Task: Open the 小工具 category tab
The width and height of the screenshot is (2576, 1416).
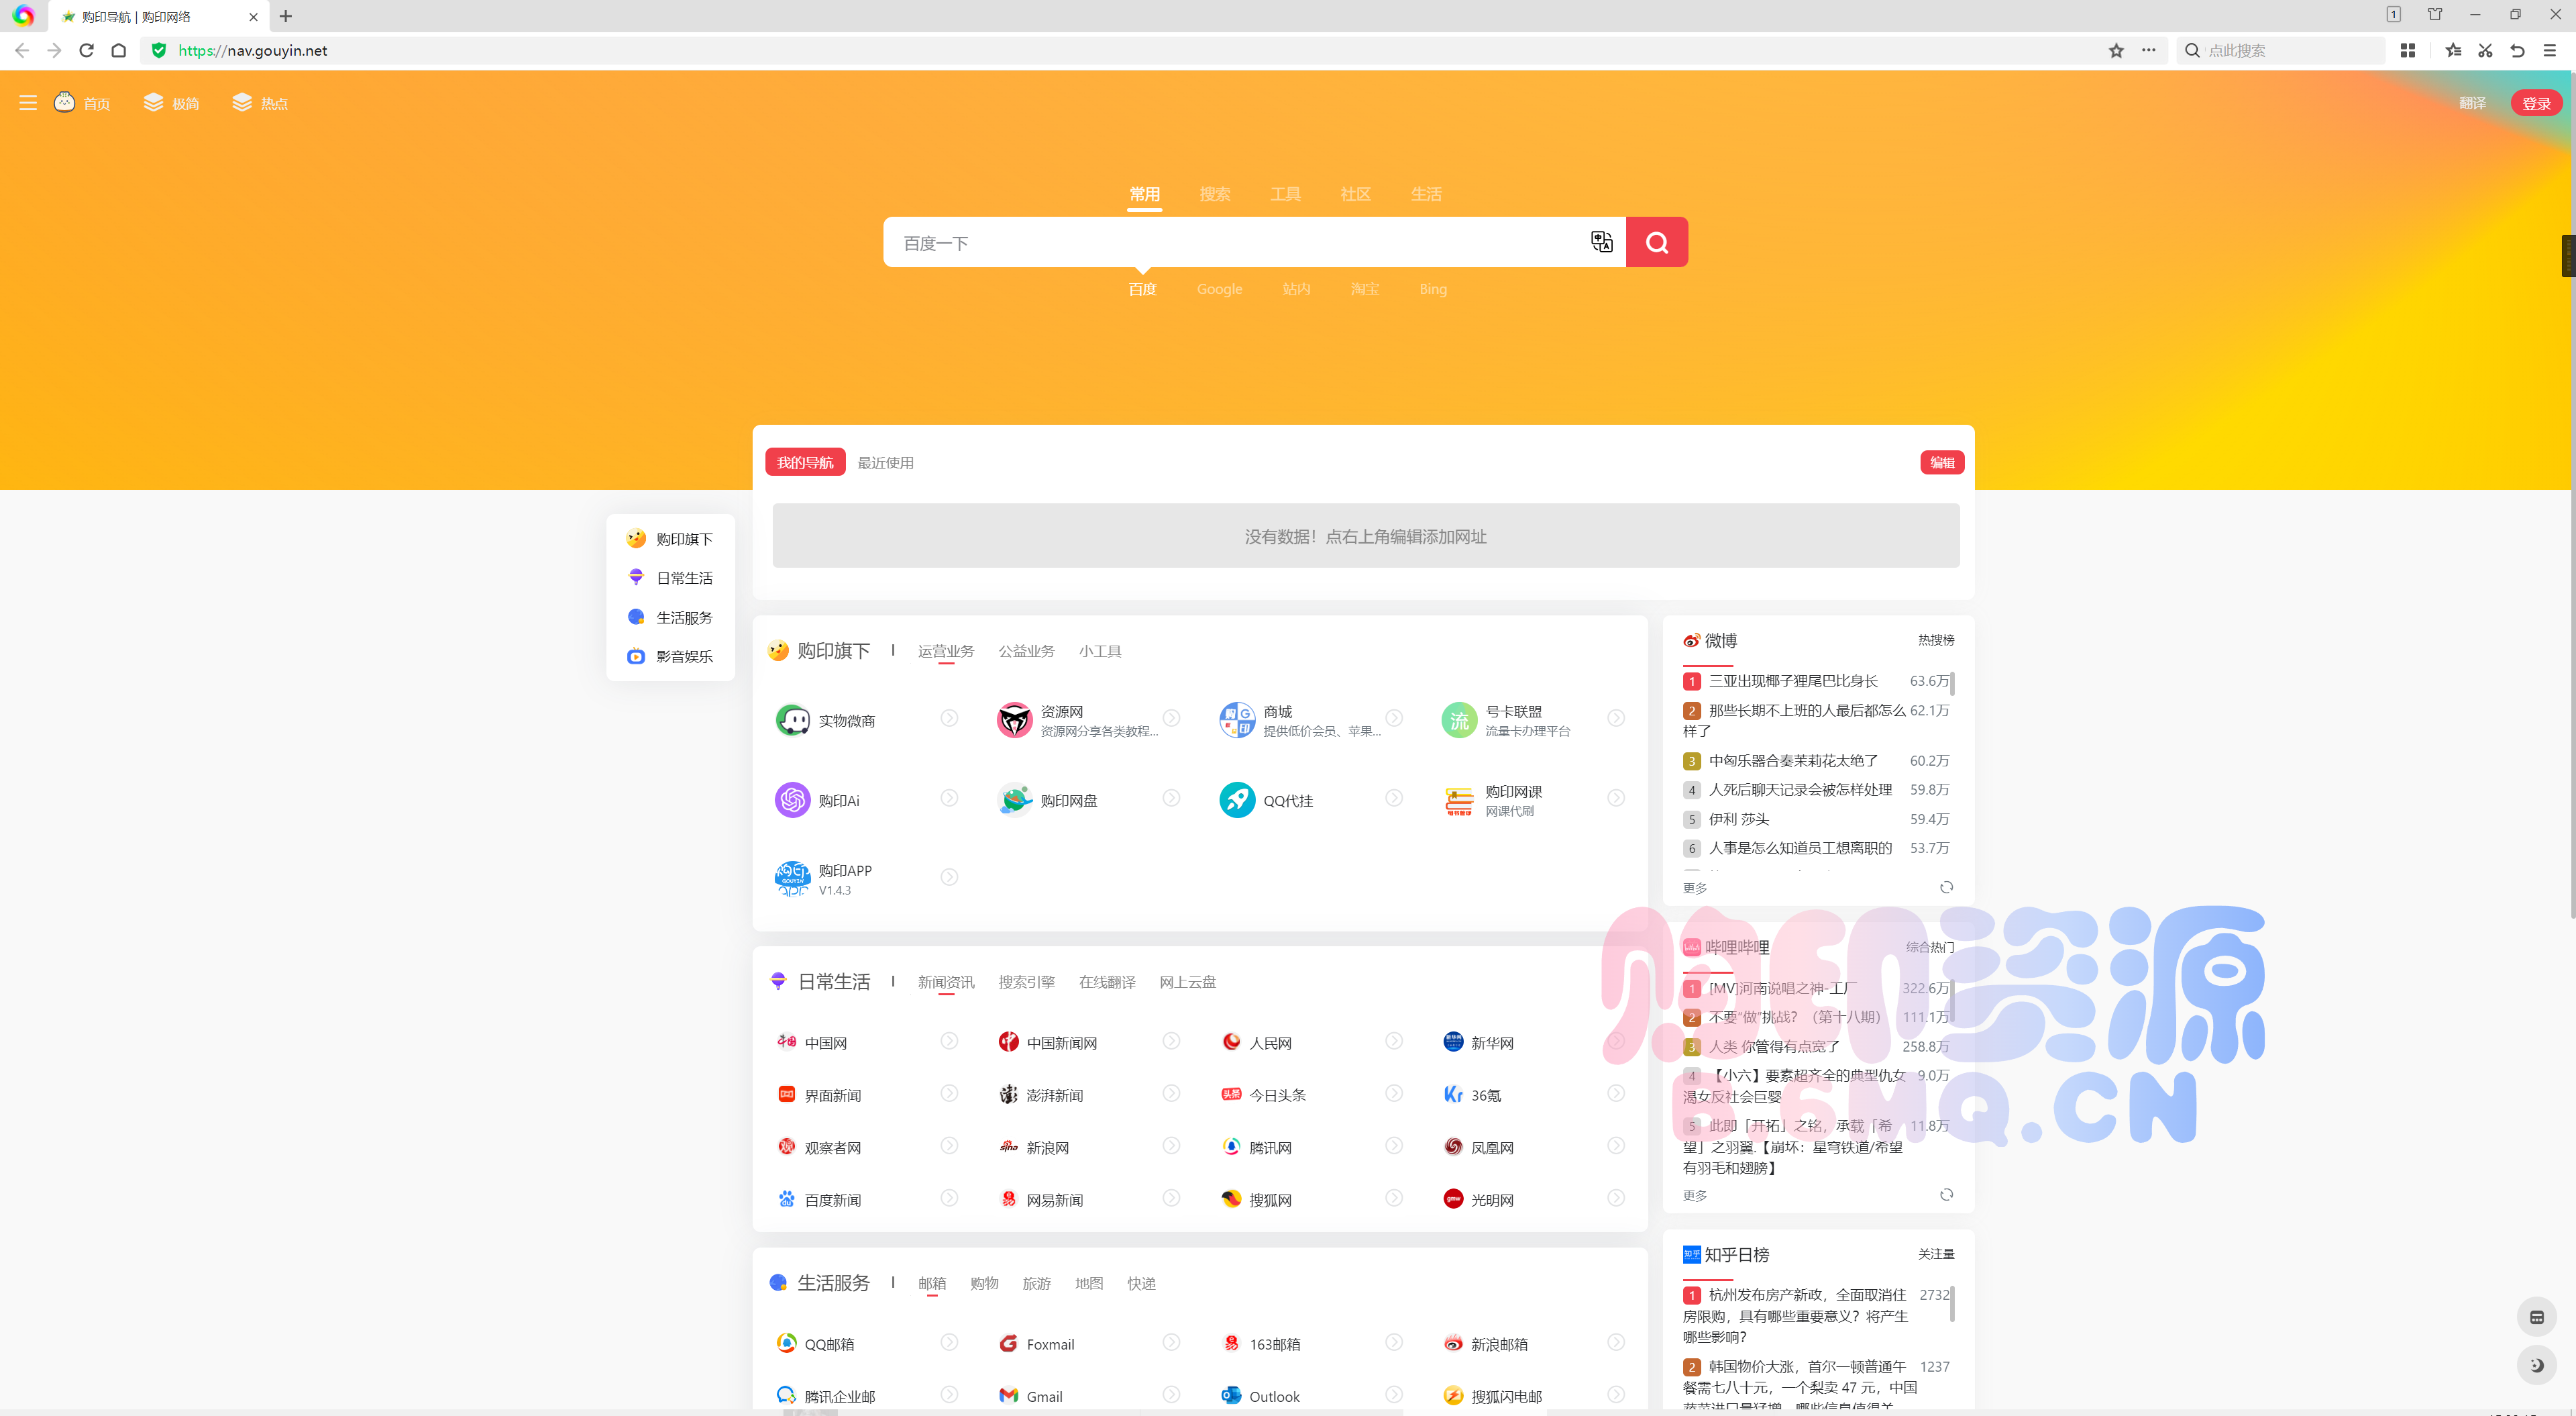Action: click(1100, 652)
